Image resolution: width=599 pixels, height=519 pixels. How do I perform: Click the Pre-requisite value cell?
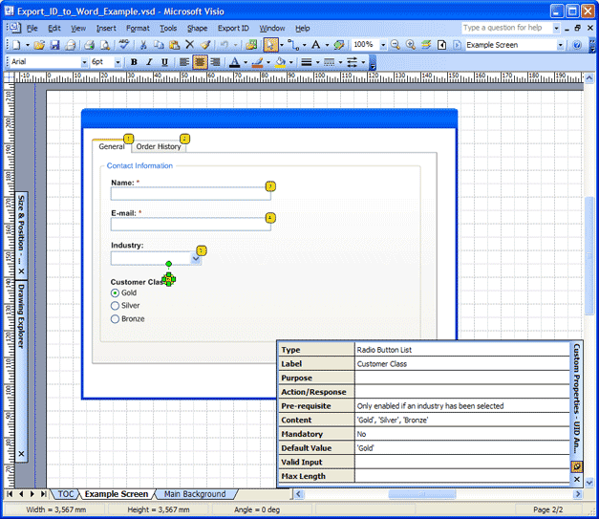click(462, 406)
